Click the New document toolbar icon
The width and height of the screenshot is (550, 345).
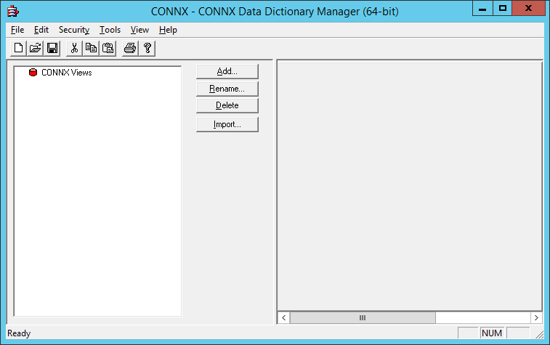click(19, 48)
